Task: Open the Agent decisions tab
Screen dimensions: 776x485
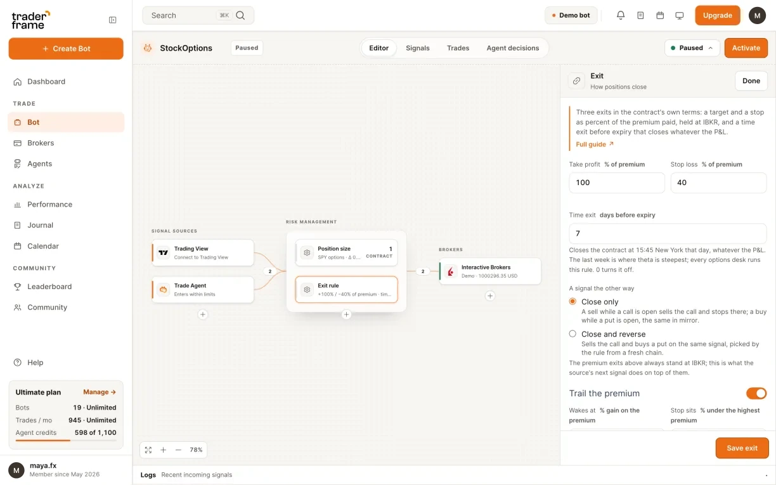Action: (513, 48)
